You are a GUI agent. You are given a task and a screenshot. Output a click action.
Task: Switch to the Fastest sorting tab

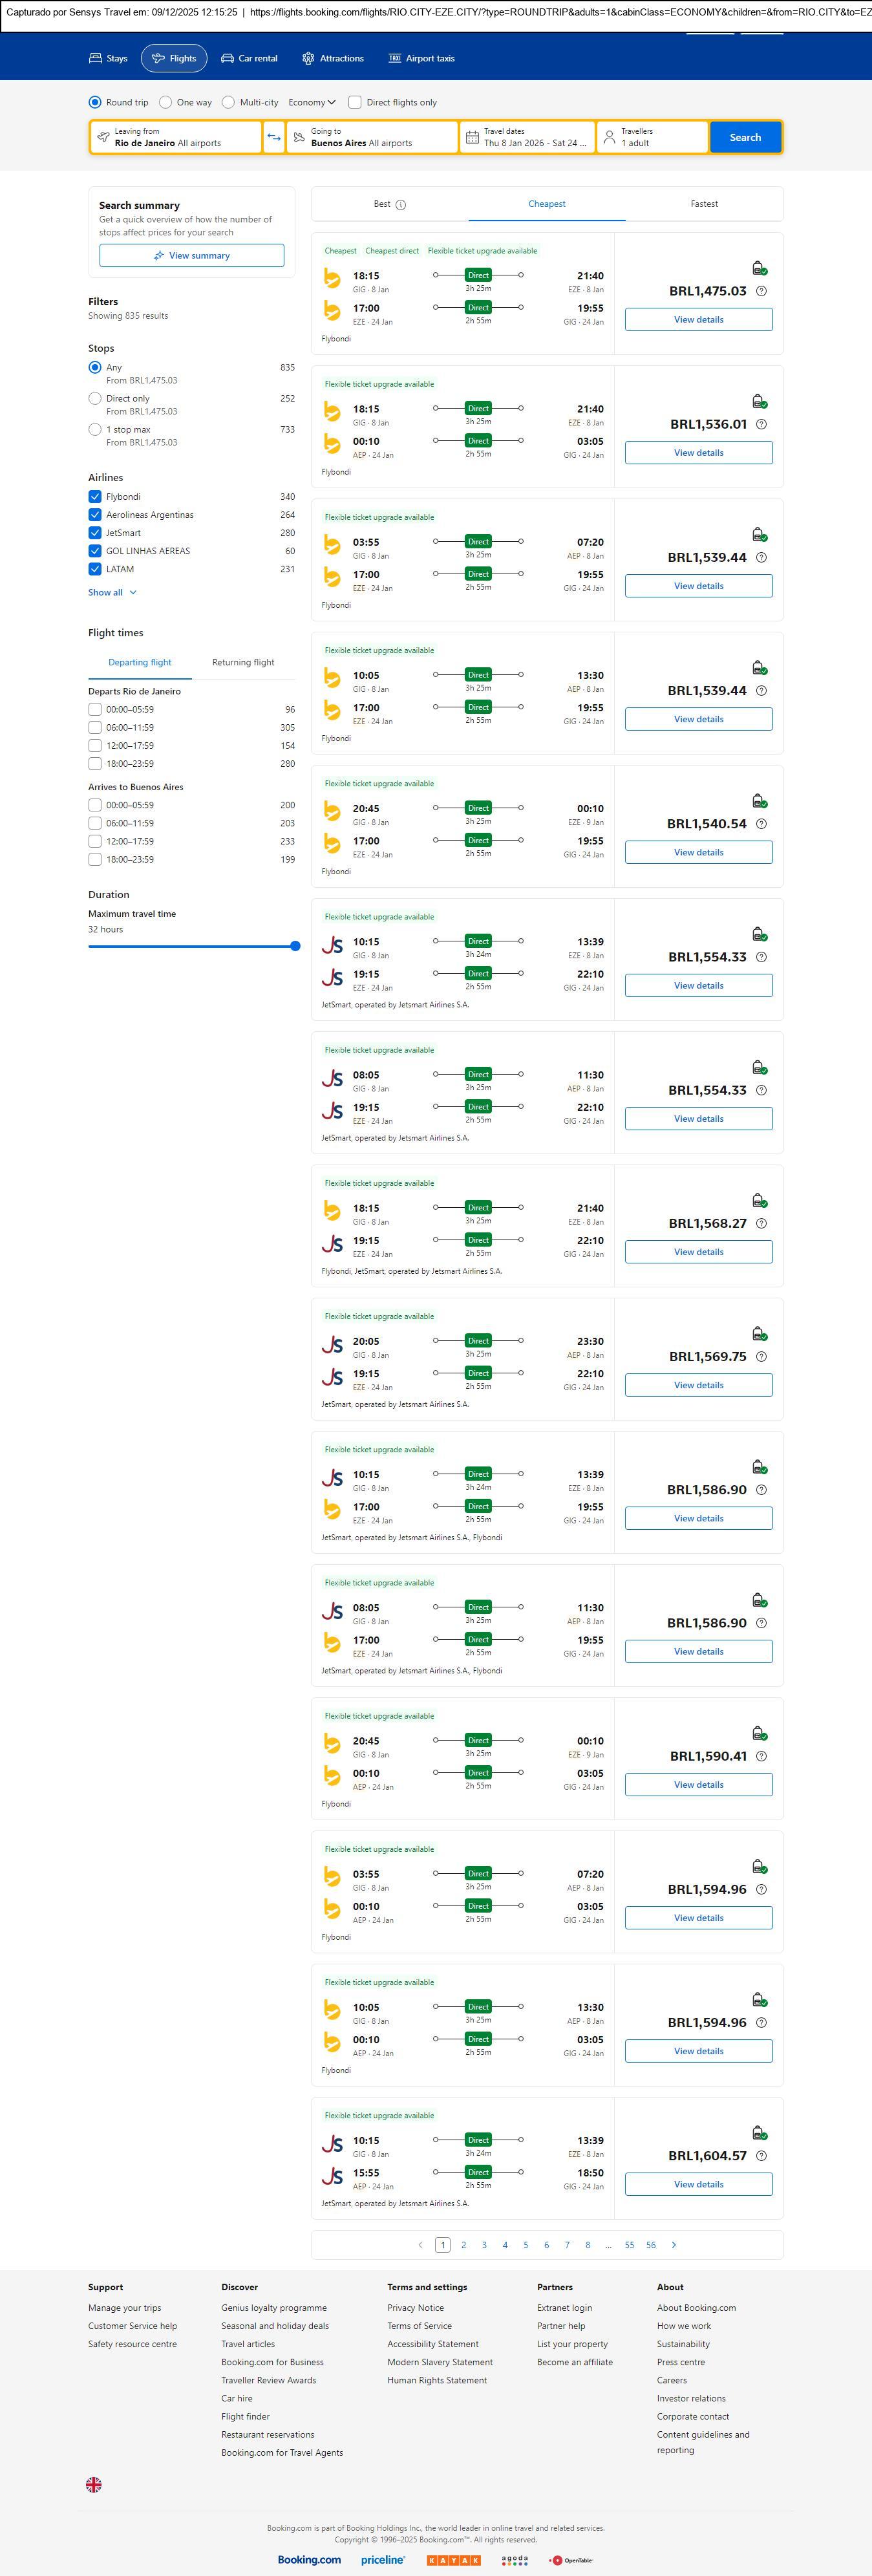[704, 204]
